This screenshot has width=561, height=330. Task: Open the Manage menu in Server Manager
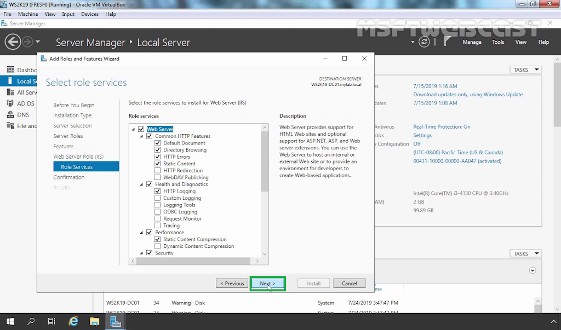(x=472, y=42)
